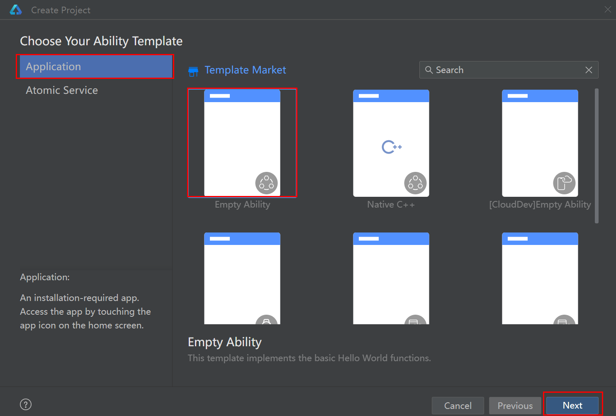The image size is (616, 416).
Task: Click the Previous button
Action: 515,406
